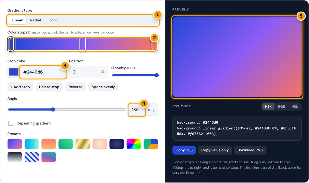Viewport: 309px width, 183px height.
Task: Click the Delete stop button
Action: tap(49, 87)
